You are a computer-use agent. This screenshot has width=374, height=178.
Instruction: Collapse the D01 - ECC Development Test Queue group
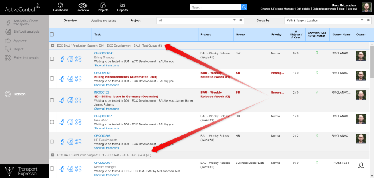pos(53,46)
